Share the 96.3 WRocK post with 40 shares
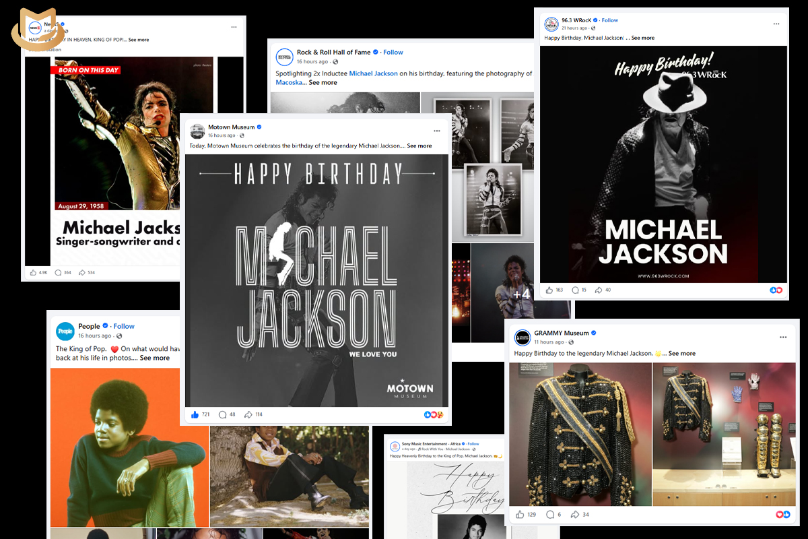Viewport: 808px width, 539px height. coord(599,290)
